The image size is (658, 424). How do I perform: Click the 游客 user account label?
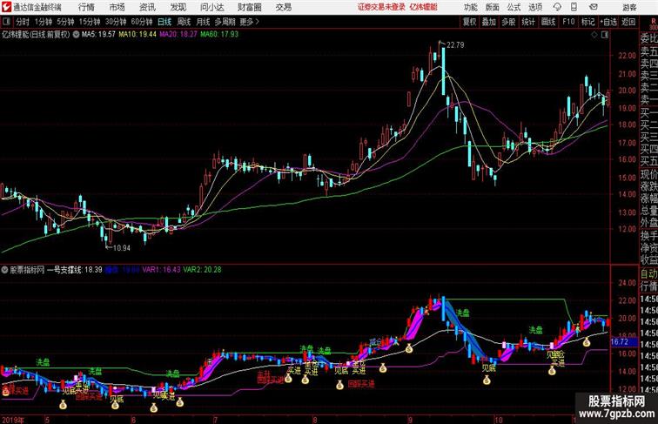click(629, 7)
